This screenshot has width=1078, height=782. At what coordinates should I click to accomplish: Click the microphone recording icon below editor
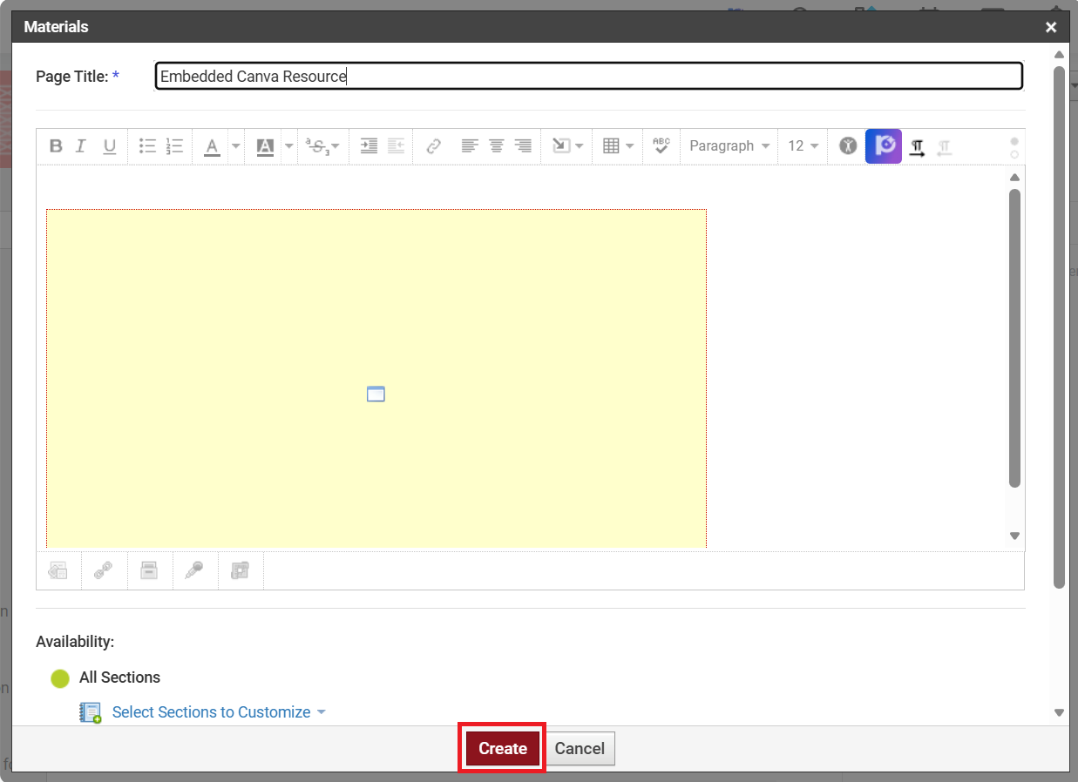coord(194,570)
